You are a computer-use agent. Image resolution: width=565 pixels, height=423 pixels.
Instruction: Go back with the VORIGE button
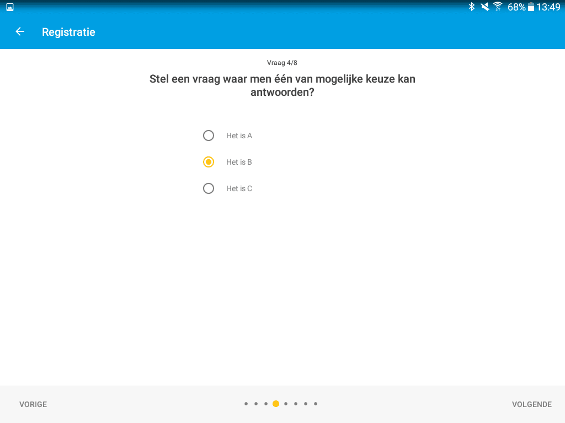(x=33, y=404)
